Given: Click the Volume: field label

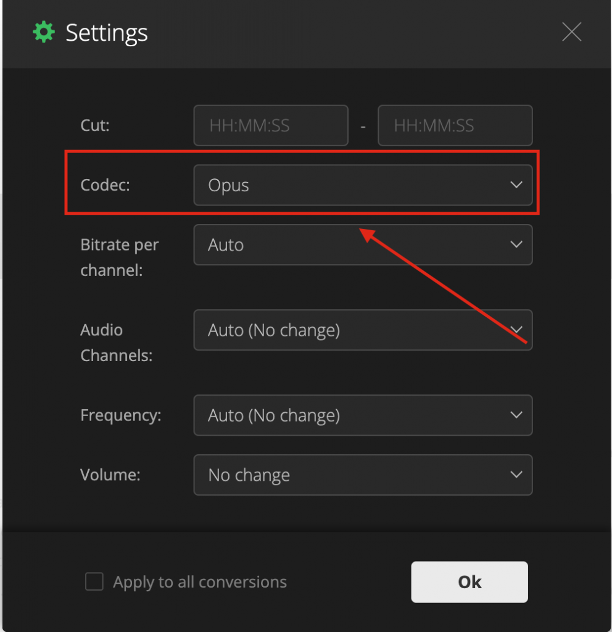Looking at the screenshot, I should point(110,475).
